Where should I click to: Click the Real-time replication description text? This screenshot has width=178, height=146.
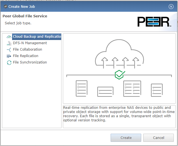(x=119, y=114)
